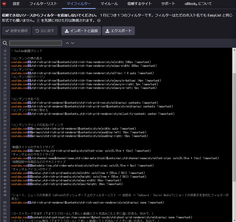Click the magnifier search icon
This screenshot has height=222, width=236.
pyautogui.click(x=5, y=43)
